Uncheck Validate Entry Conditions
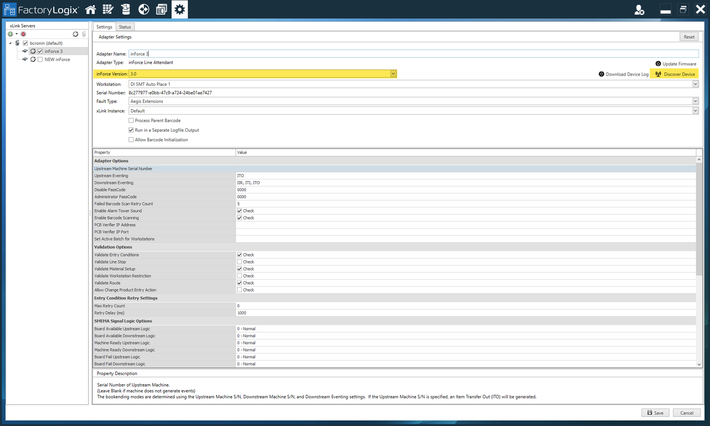710x426 pixels. coord(239,255)
